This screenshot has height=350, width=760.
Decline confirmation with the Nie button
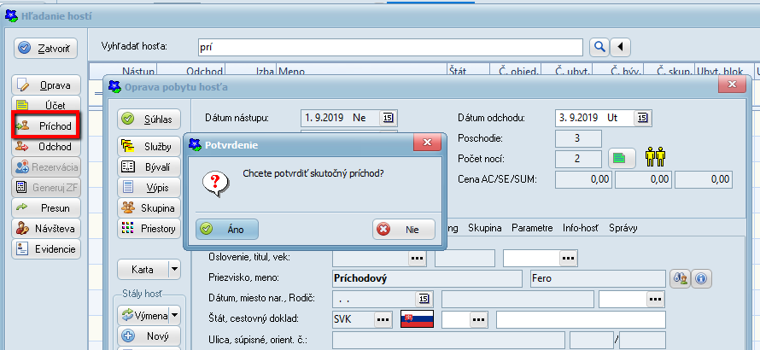click(x=404, y=229)
